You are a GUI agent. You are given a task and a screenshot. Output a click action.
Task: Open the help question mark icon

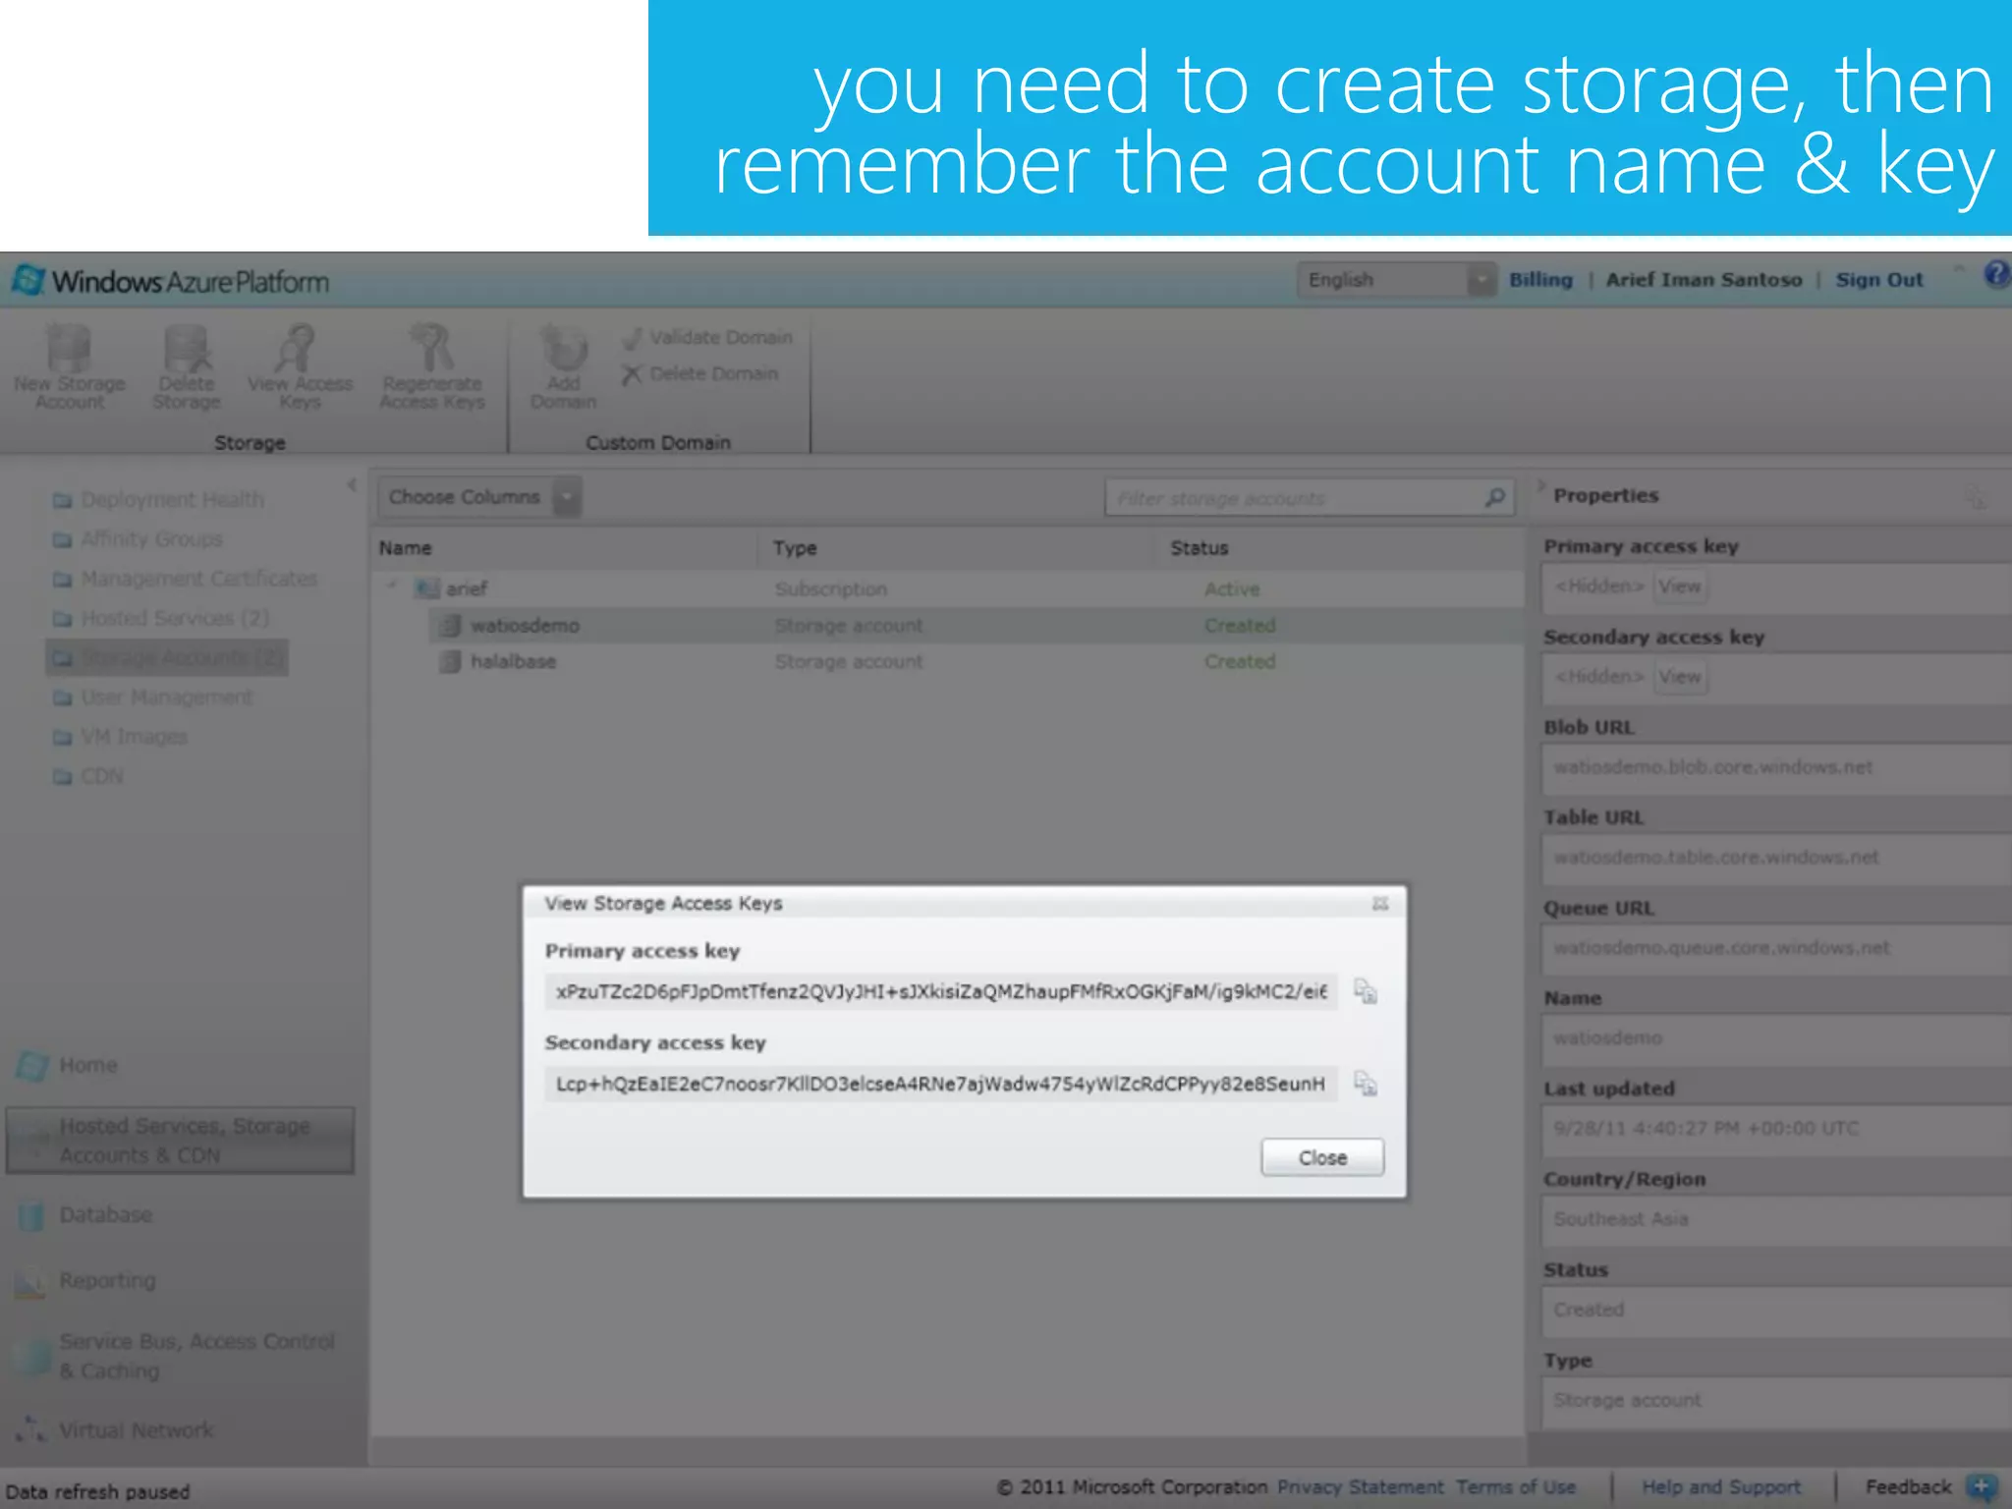(1996, 274)
